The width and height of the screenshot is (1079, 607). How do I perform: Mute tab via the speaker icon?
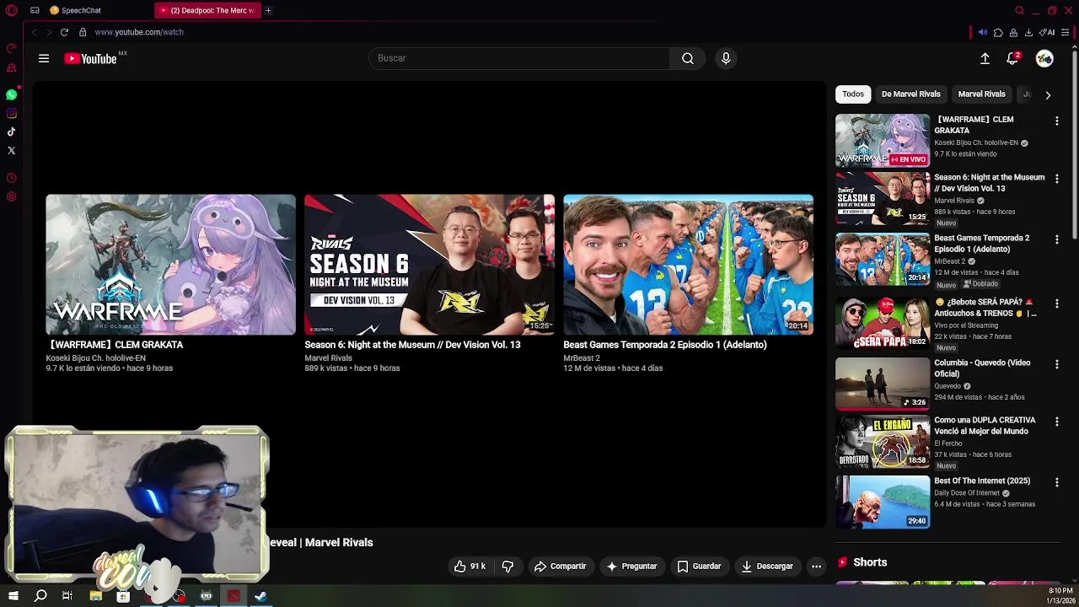click(983, 32)
